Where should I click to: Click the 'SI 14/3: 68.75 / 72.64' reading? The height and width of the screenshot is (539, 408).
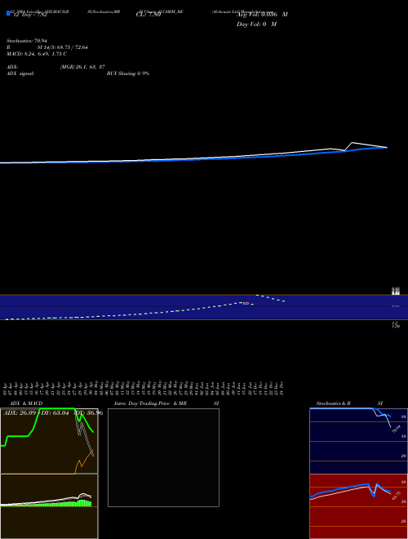(63, 47)
